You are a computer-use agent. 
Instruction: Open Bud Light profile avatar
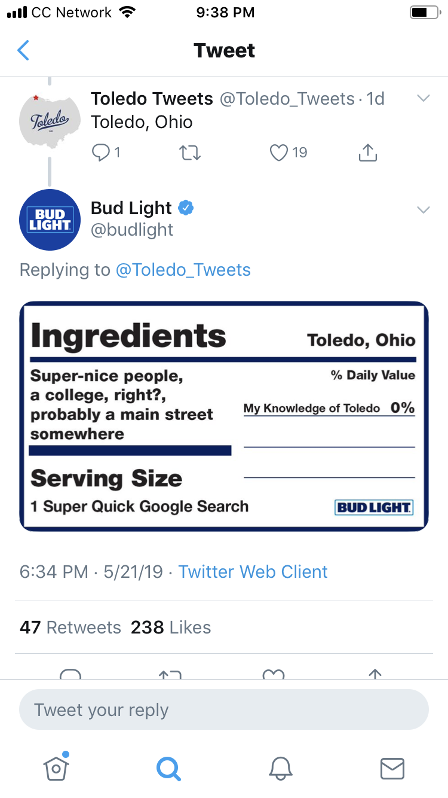[x=50, y=220]
